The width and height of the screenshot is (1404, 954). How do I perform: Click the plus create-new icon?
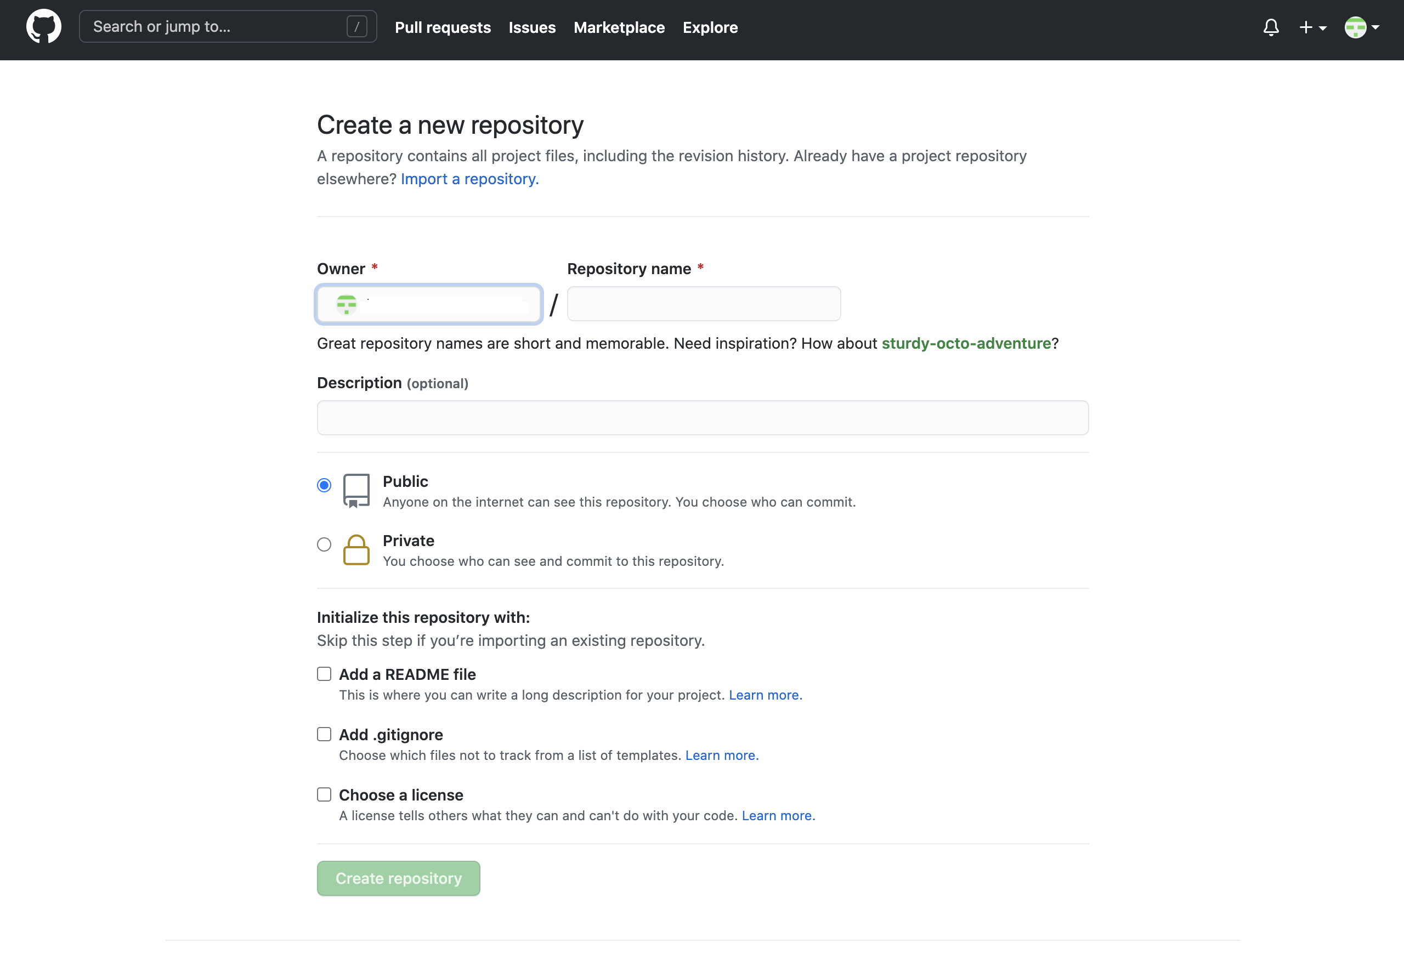[x=1305, y=27]
